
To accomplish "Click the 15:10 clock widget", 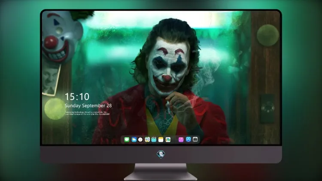I will (77, 97).
